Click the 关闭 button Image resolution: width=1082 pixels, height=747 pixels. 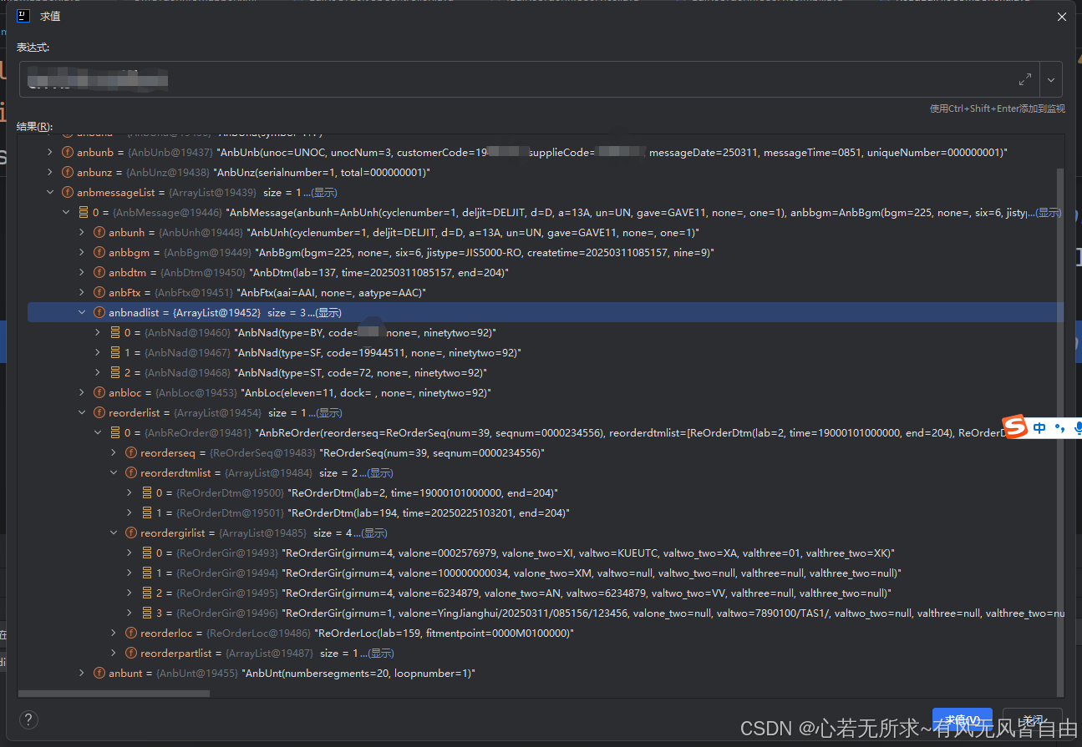[x=1031, y=719]
